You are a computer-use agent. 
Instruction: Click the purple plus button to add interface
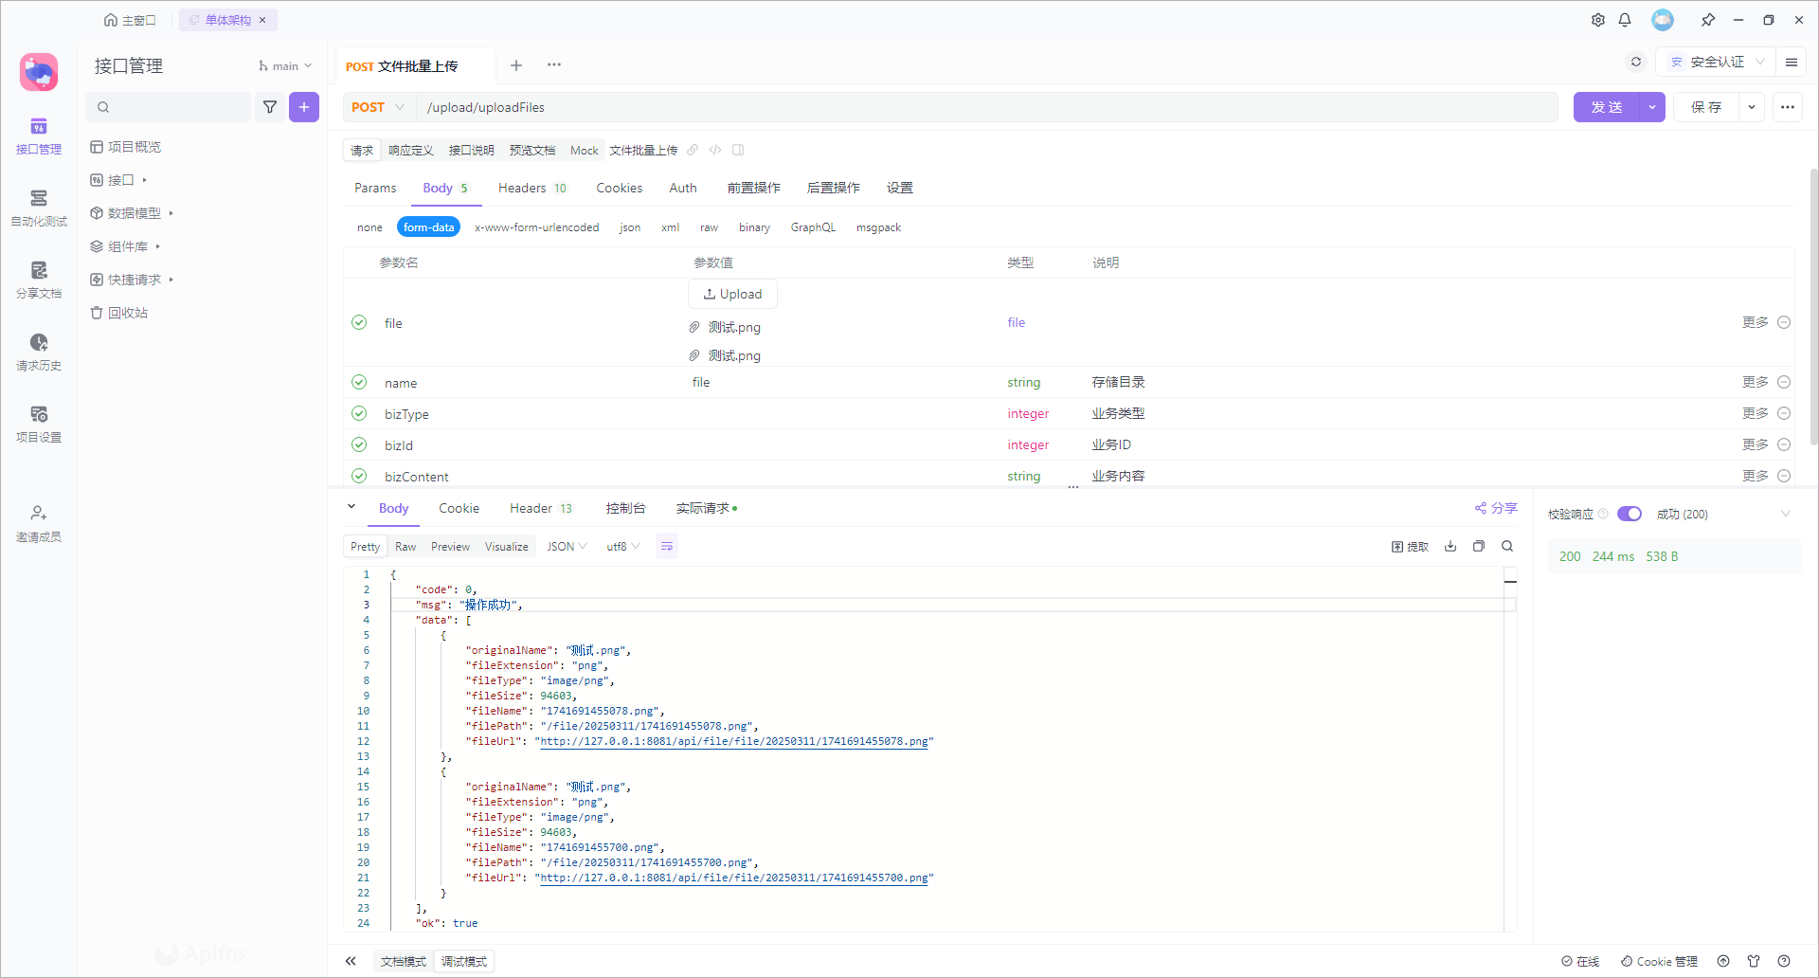[x=304, y=107]
